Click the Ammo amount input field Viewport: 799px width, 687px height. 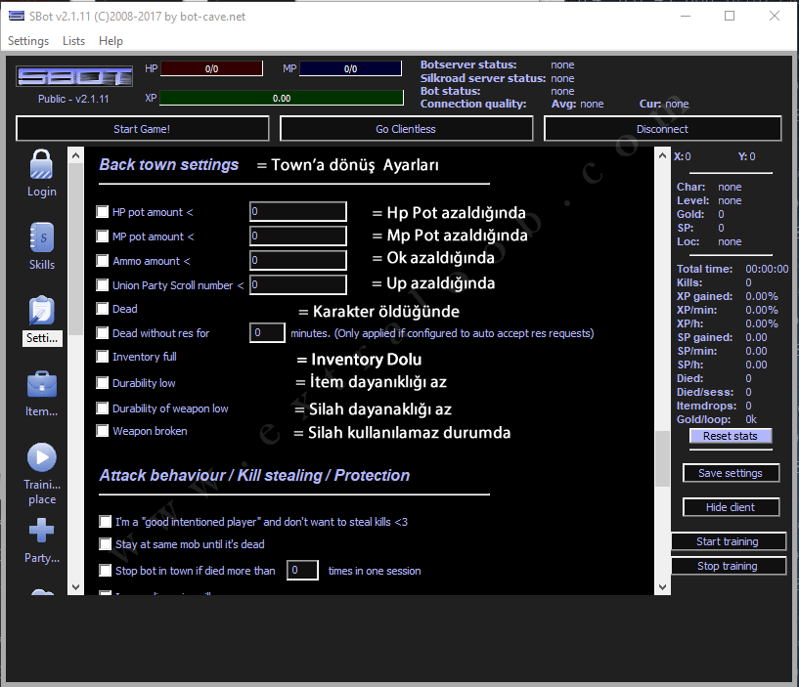[298, 260]
